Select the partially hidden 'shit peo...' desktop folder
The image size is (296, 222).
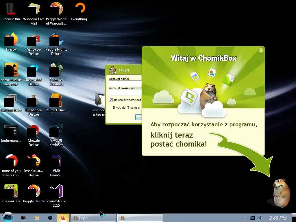[99, 105]
